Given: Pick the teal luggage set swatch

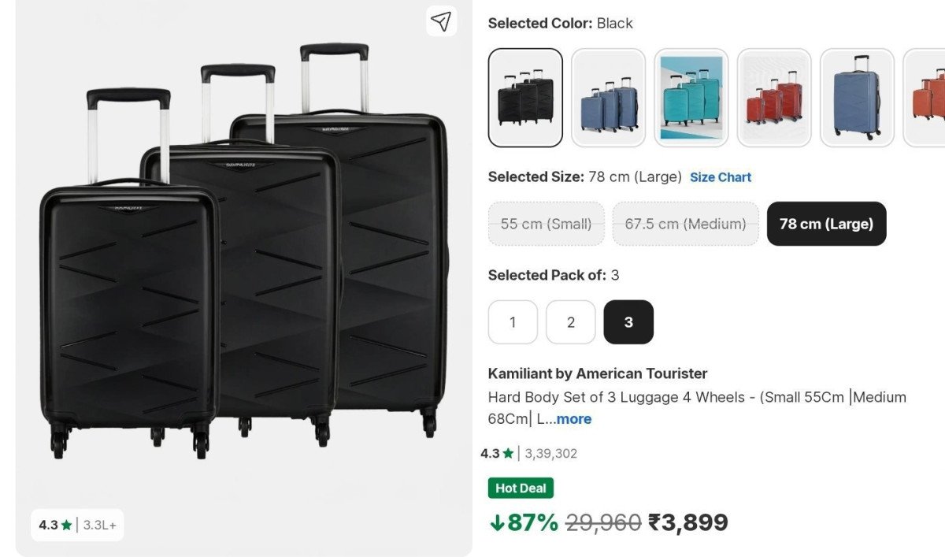Looking at the screenshot, I should point(691,98).
